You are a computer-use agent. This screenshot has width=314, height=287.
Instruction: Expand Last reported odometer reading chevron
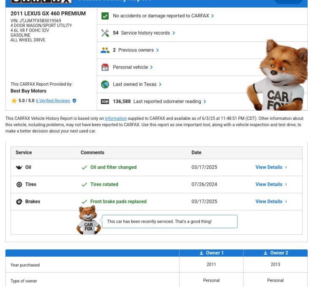click(x=205, y=102)
